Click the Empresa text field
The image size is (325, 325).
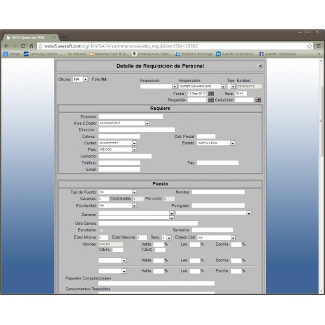pos(131,116)
